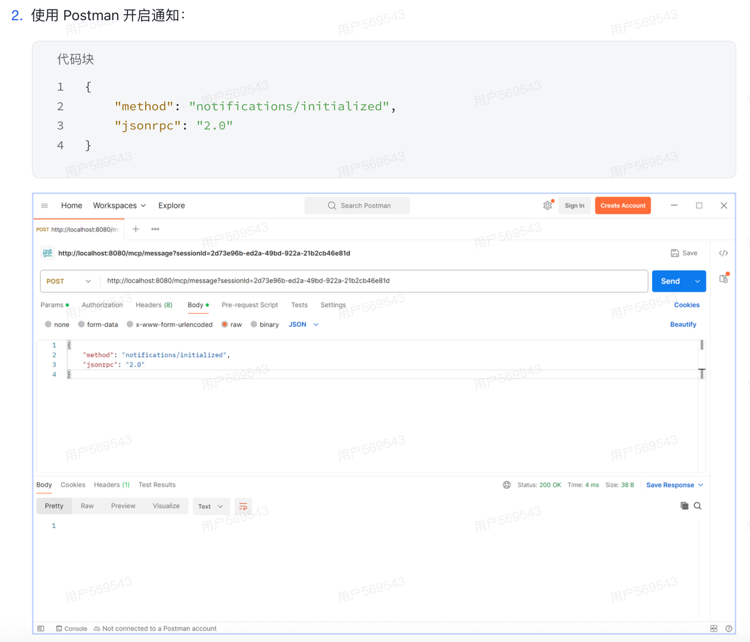Open the code snippet icon

point(723,253)
